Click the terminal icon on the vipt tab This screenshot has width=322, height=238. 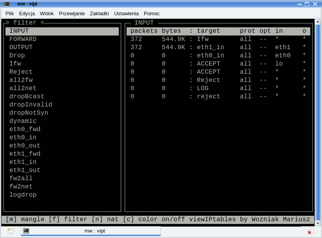click(26, 231)
